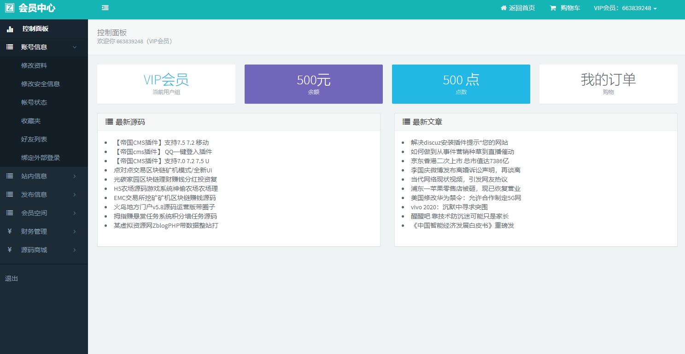
Task: Open the article 京东香港二次上市
Action: (460, 161)
